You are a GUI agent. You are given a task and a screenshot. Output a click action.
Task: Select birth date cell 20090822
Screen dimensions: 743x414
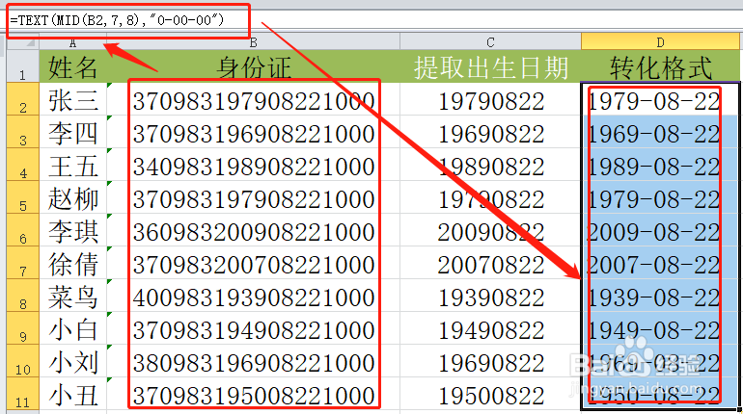pos(490,230)
